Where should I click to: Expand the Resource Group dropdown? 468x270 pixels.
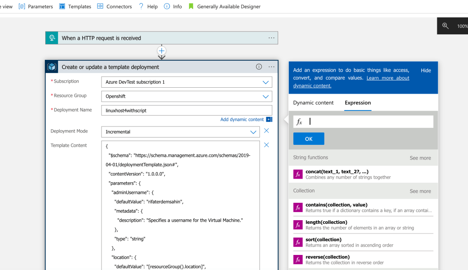(x=265, y=96)
